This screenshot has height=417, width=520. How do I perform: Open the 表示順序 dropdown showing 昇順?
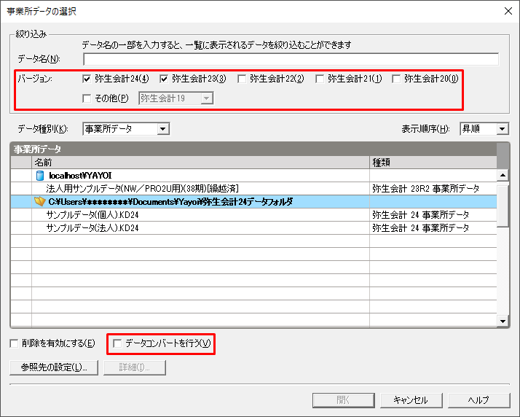tap(503, 129)
